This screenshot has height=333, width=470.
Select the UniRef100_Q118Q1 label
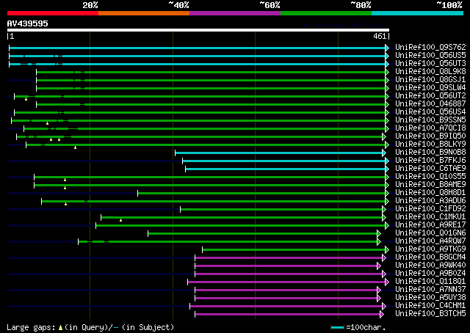click(430, 282)
